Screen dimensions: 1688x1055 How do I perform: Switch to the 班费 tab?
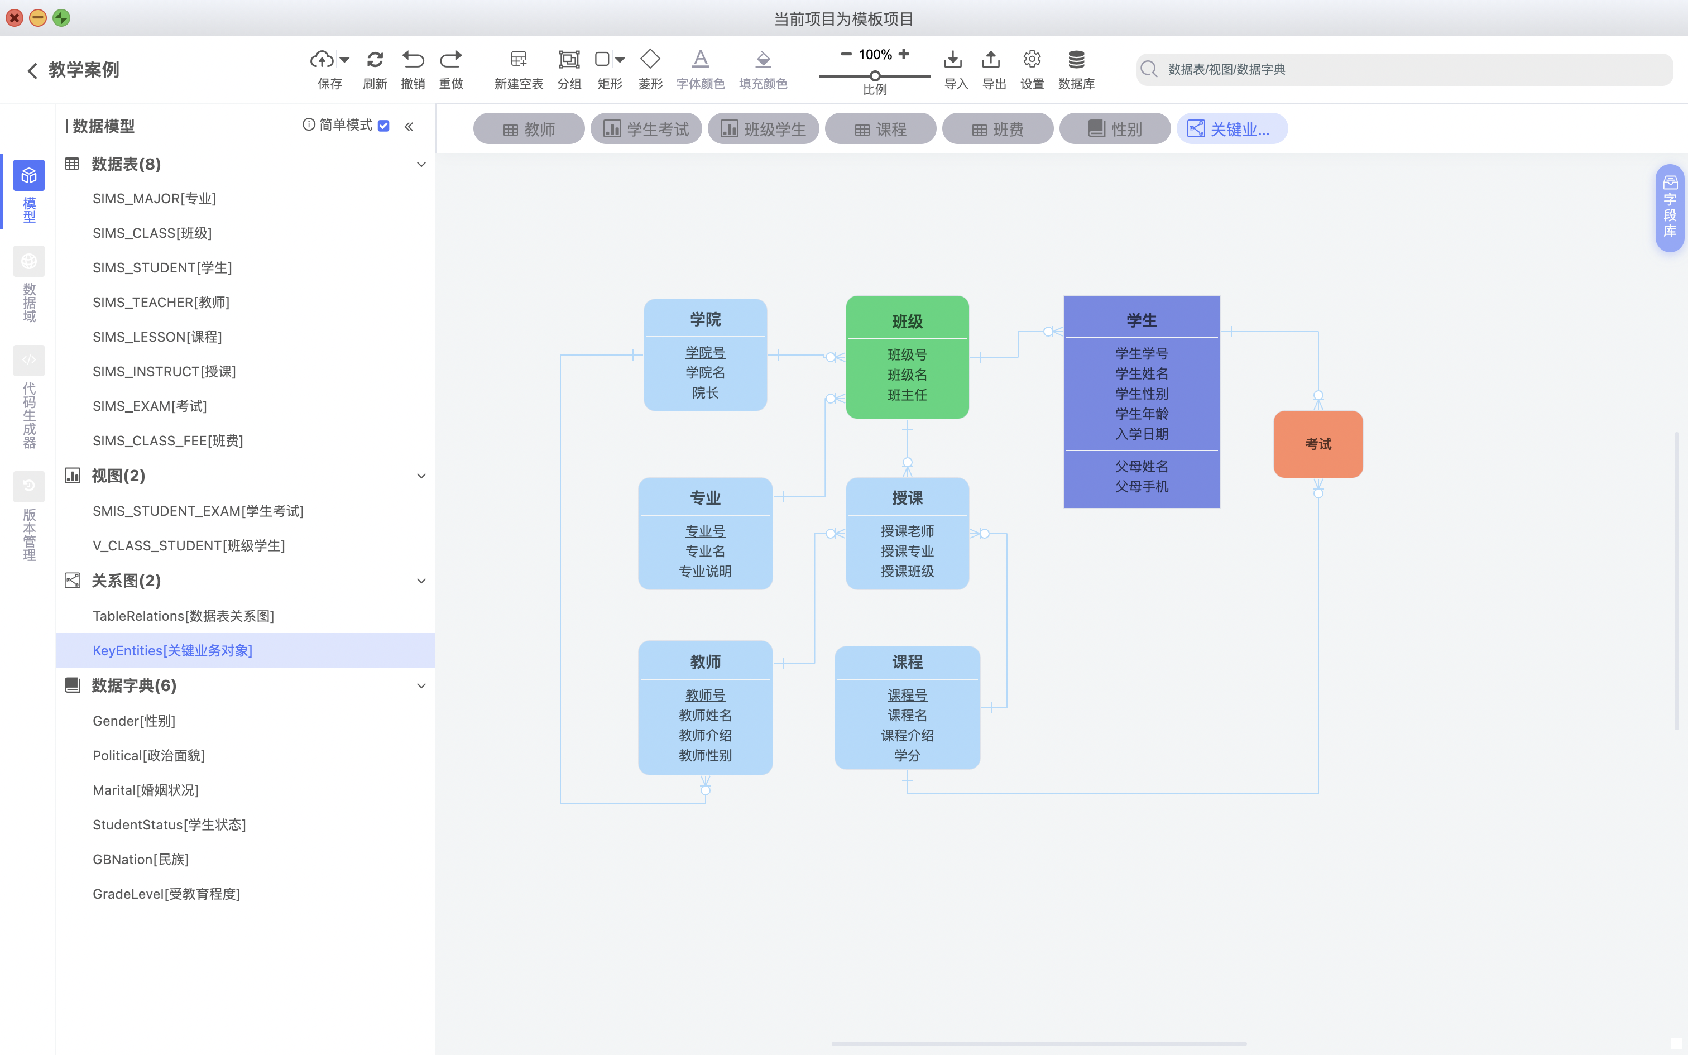[x=998, y=129]
